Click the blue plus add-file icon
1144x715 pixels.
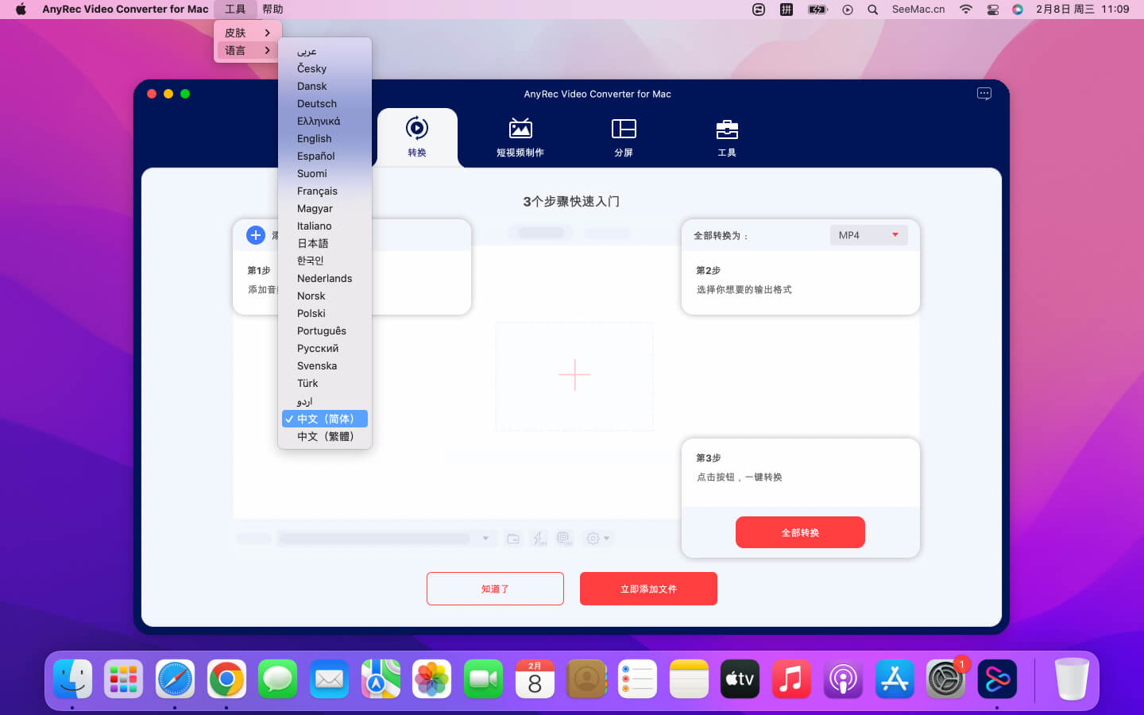(x=256, y=235)
